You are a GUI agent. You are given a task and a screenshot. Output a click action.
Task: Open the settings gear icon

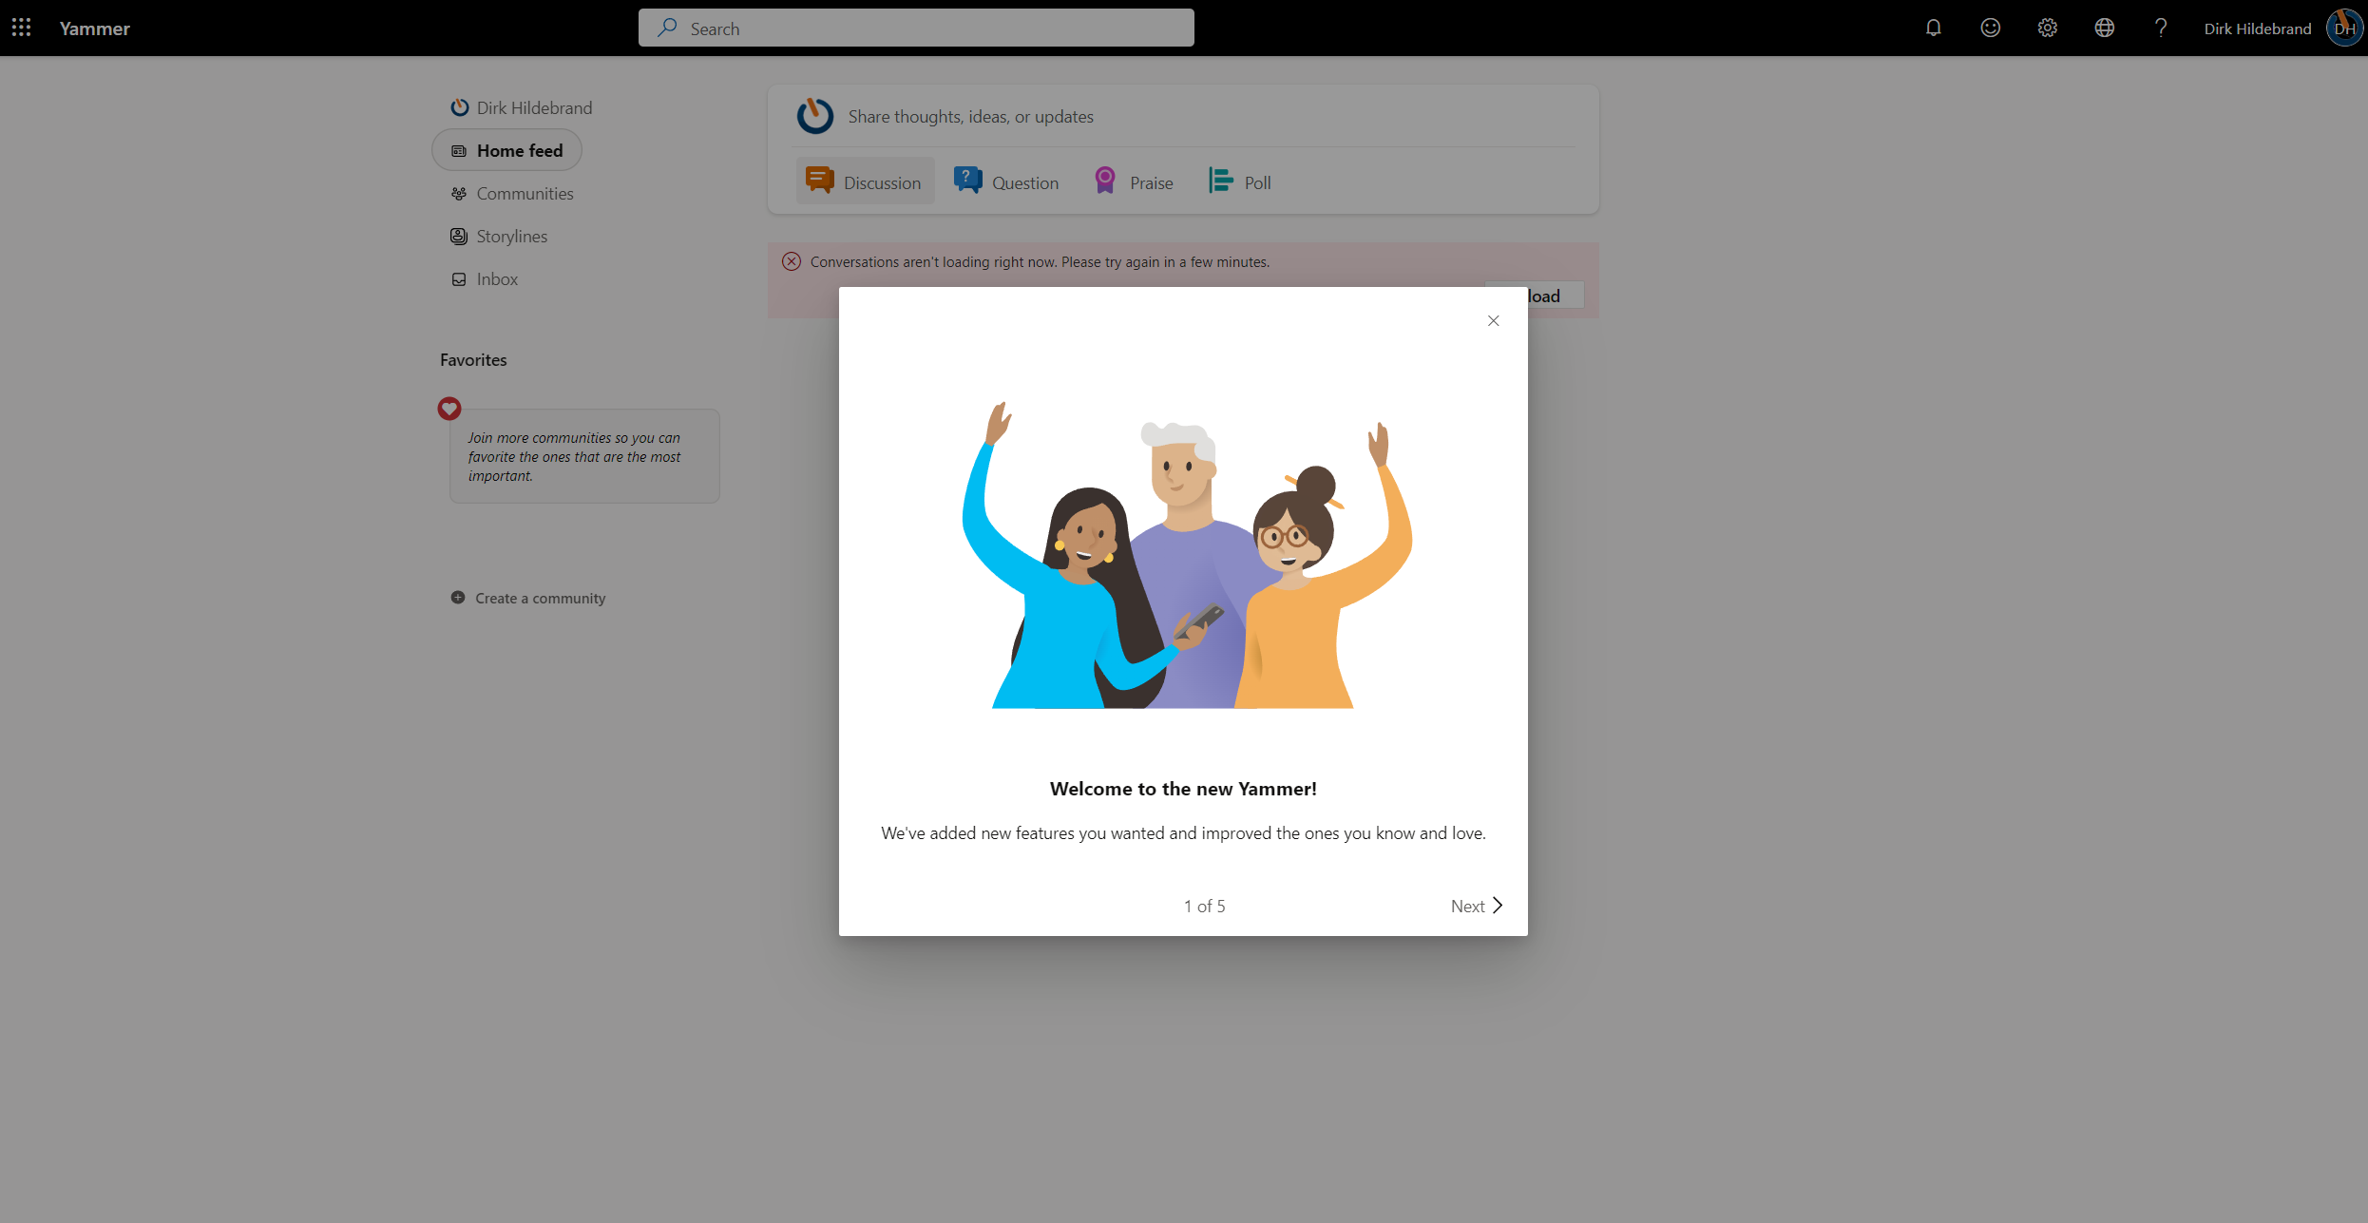click(2047, 28)
